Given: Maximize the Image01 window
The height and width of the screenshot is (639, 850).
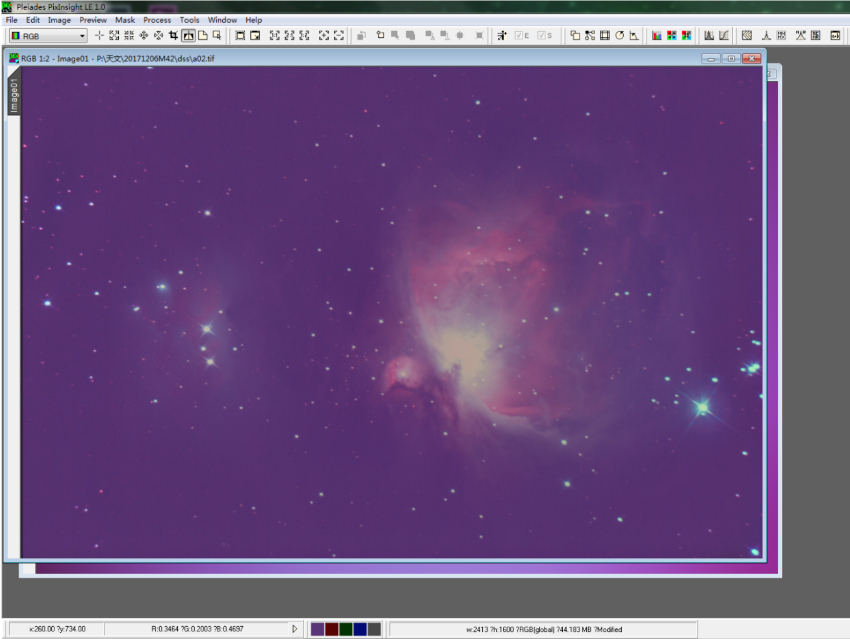Looking at the screenshot, I should pyautogui.click(x=731, y=58).
